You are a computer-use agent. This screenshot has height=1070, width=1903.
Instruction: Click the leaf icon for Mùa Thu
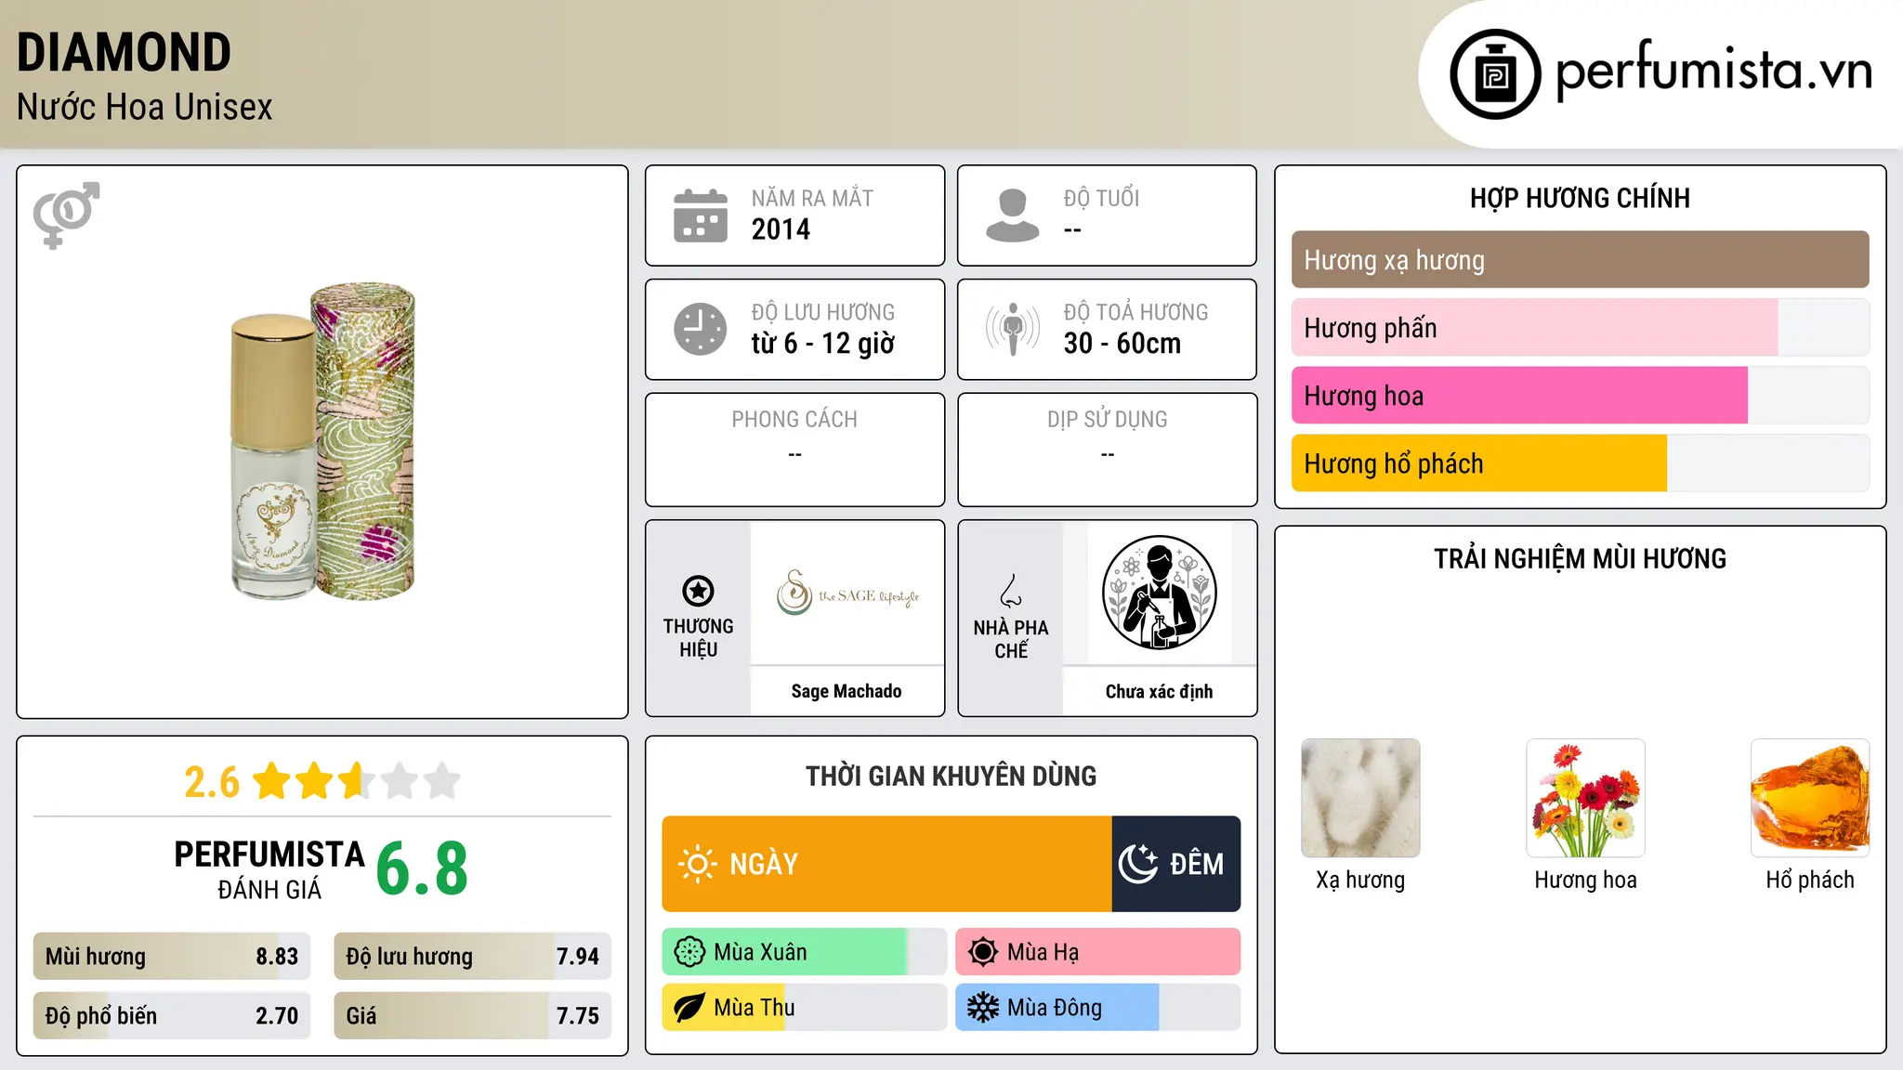tap(689, 1008)
